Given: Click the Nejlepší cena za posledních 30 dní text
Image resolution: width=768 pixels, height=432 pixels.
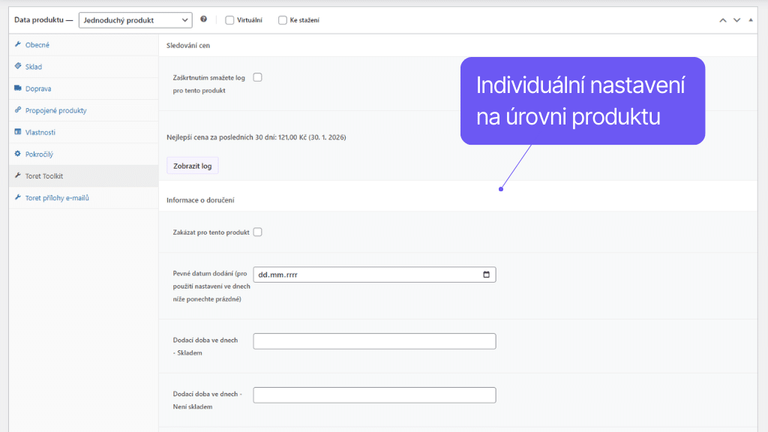Looking at the screenshot, I should tap(256, 137).
